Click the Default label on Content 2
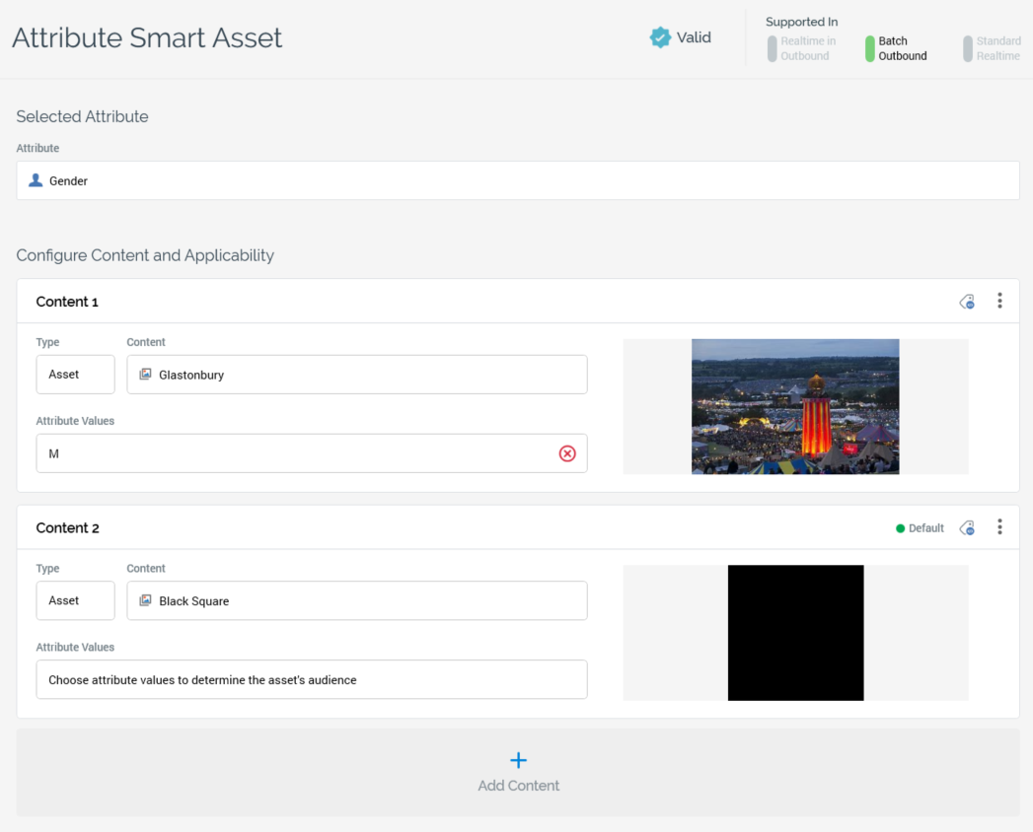Viewport: 1033px width, 832px height. [920, 527]
